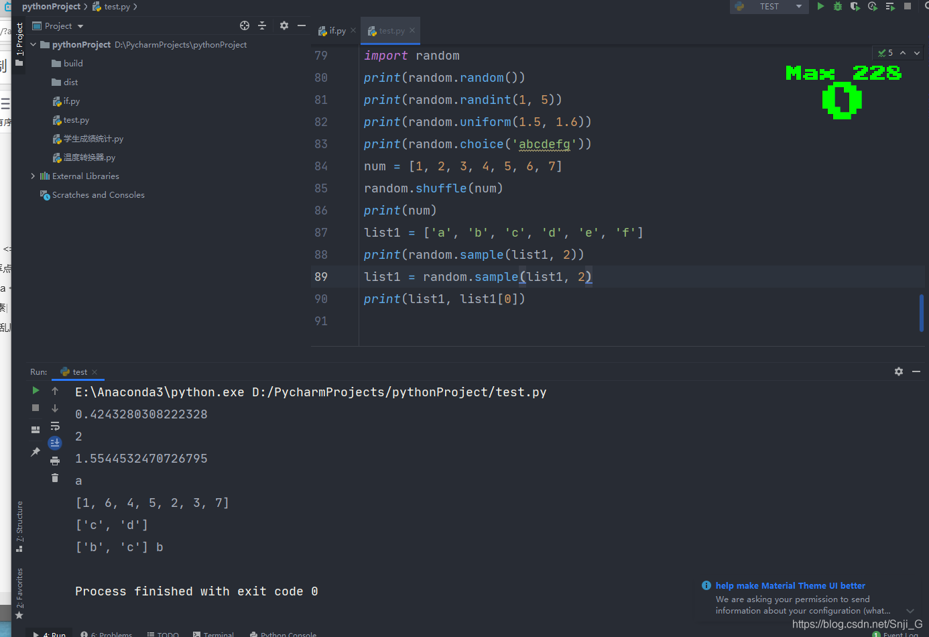Place cursor on the import random line
Screen dimensions: 929x637
(x=412, y=56)
